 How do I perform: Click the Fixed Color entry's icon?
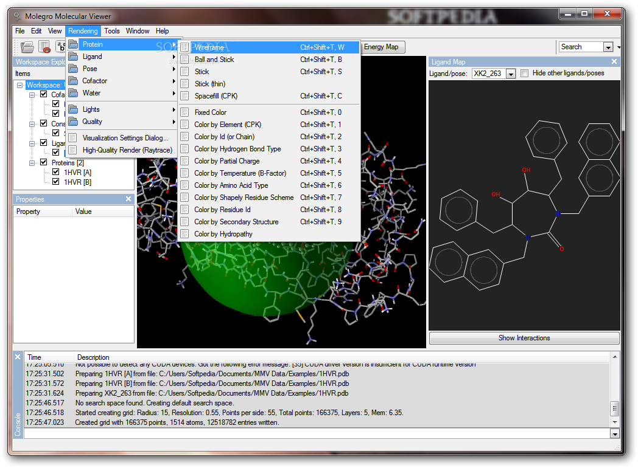coord(184,112)
